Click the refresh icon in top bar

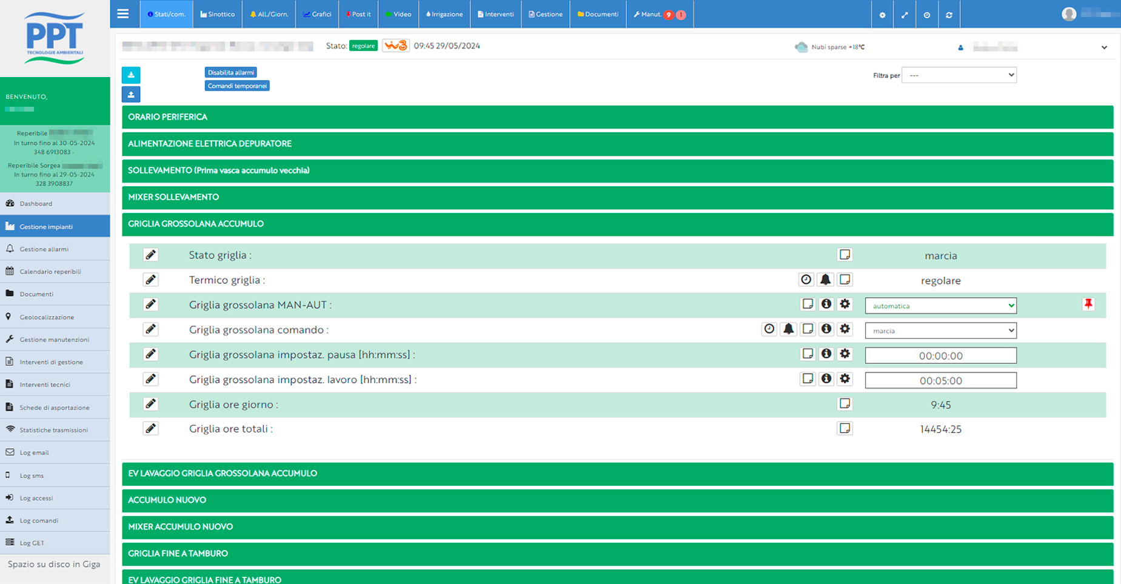click(x=949, y=15)
